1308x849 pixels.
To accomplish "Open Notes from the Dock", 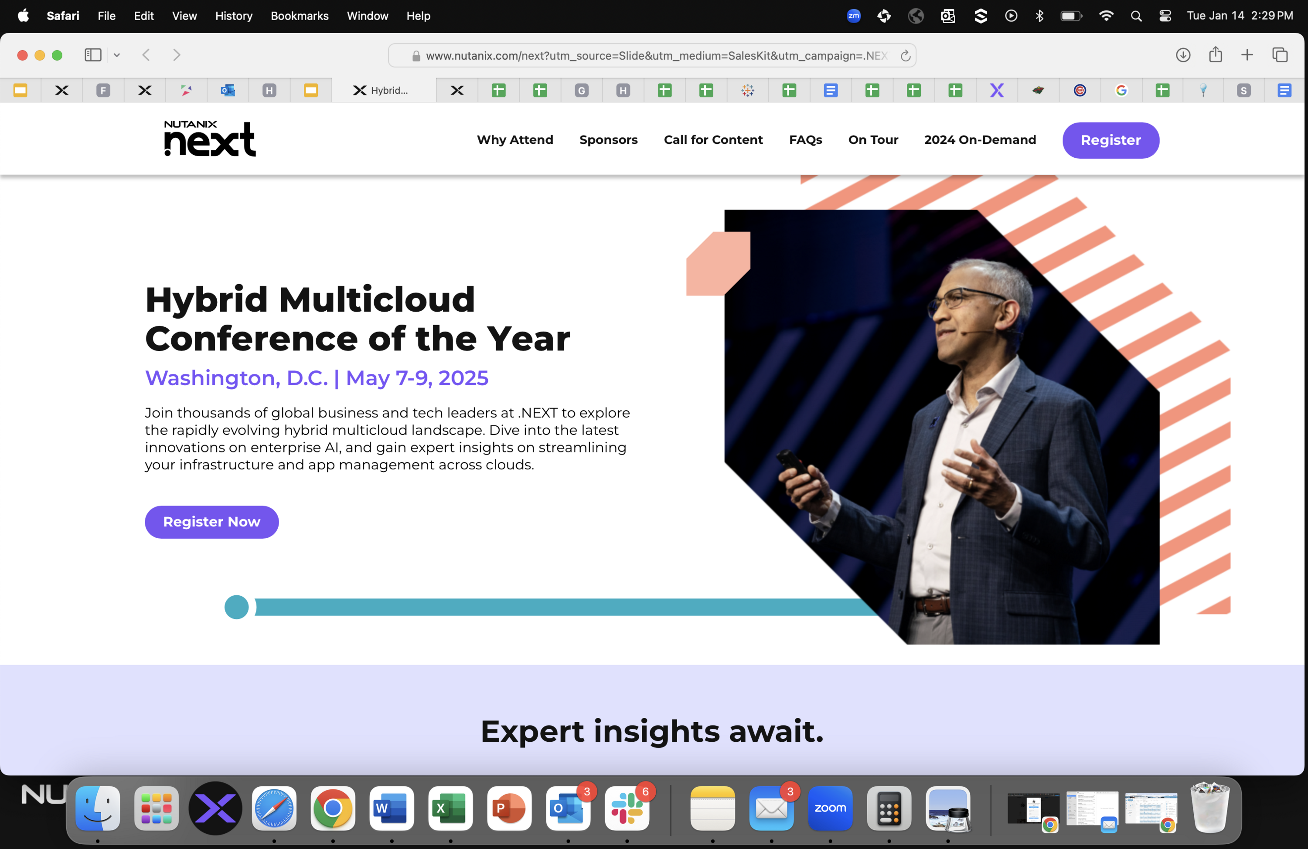I will coord(713,808).
